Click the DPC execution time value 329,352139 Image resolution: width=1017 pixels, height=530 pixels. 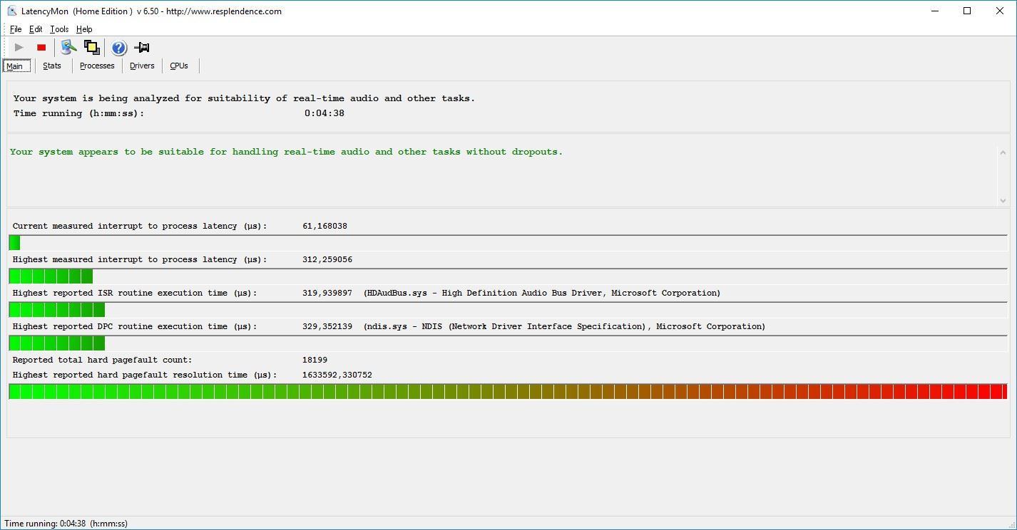327,326
